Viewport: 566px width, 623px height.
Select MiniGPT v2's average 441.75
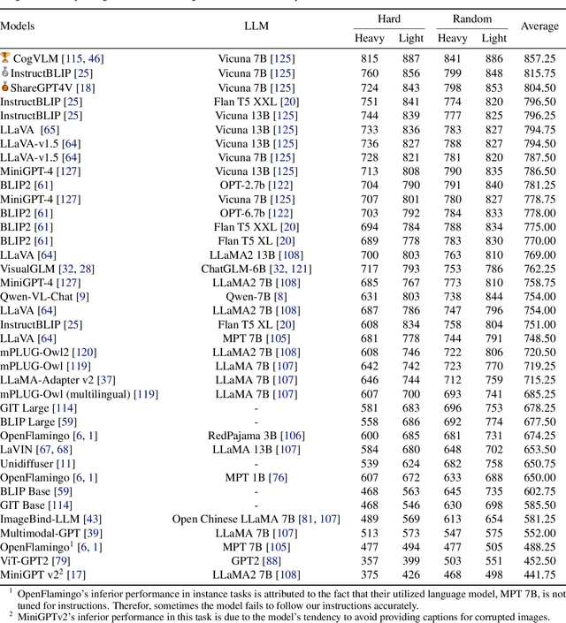[539, 575]
